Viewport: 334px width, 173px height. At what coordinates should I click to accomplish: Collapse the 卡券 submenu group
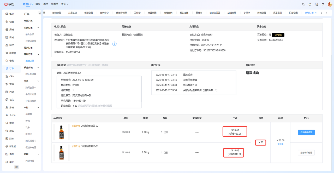tap(38, 107)
